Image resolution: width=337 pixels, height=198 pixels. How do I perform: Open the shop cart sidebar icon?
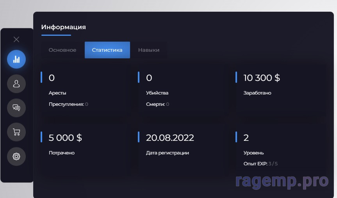coord(16,132)
